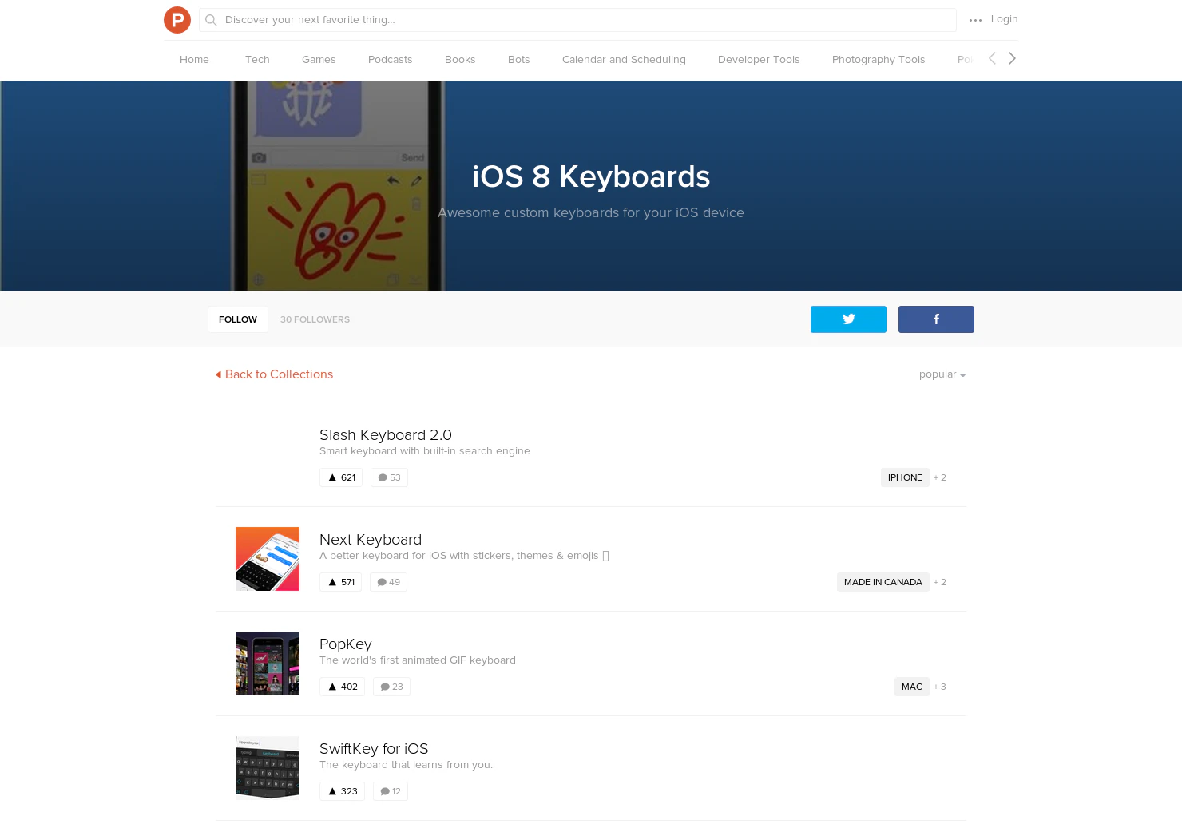1182x828 pixels.
Task: Click the IPHONE topic tag
Action: tap(905, 477)
